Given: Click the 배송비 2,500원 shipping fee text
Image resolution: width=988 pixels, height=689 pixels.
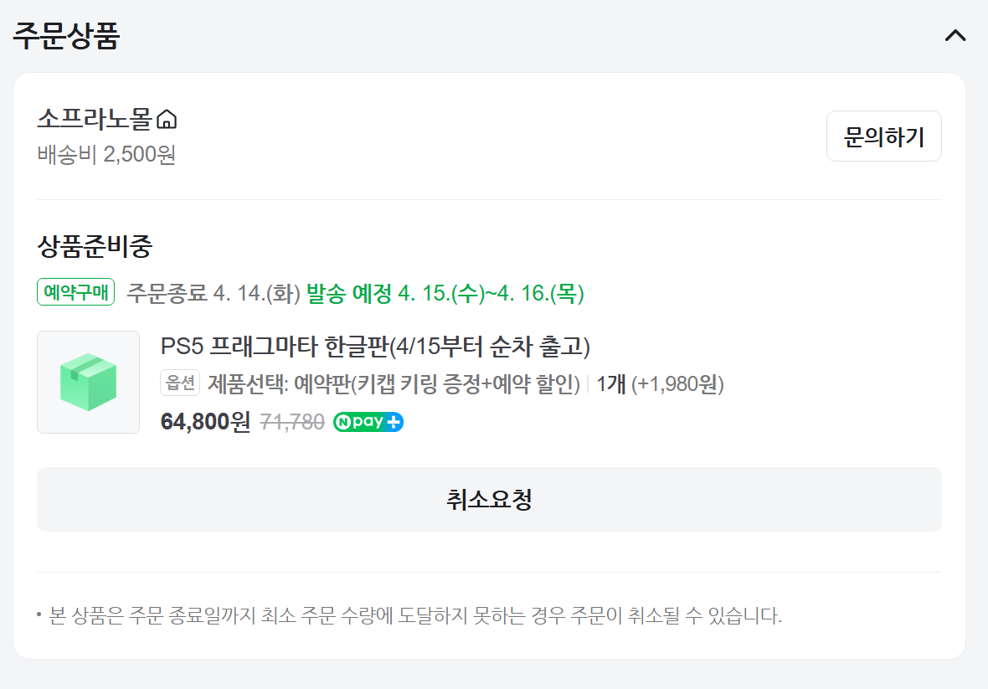Looking at the screenshot, I should tap(106, 155).
